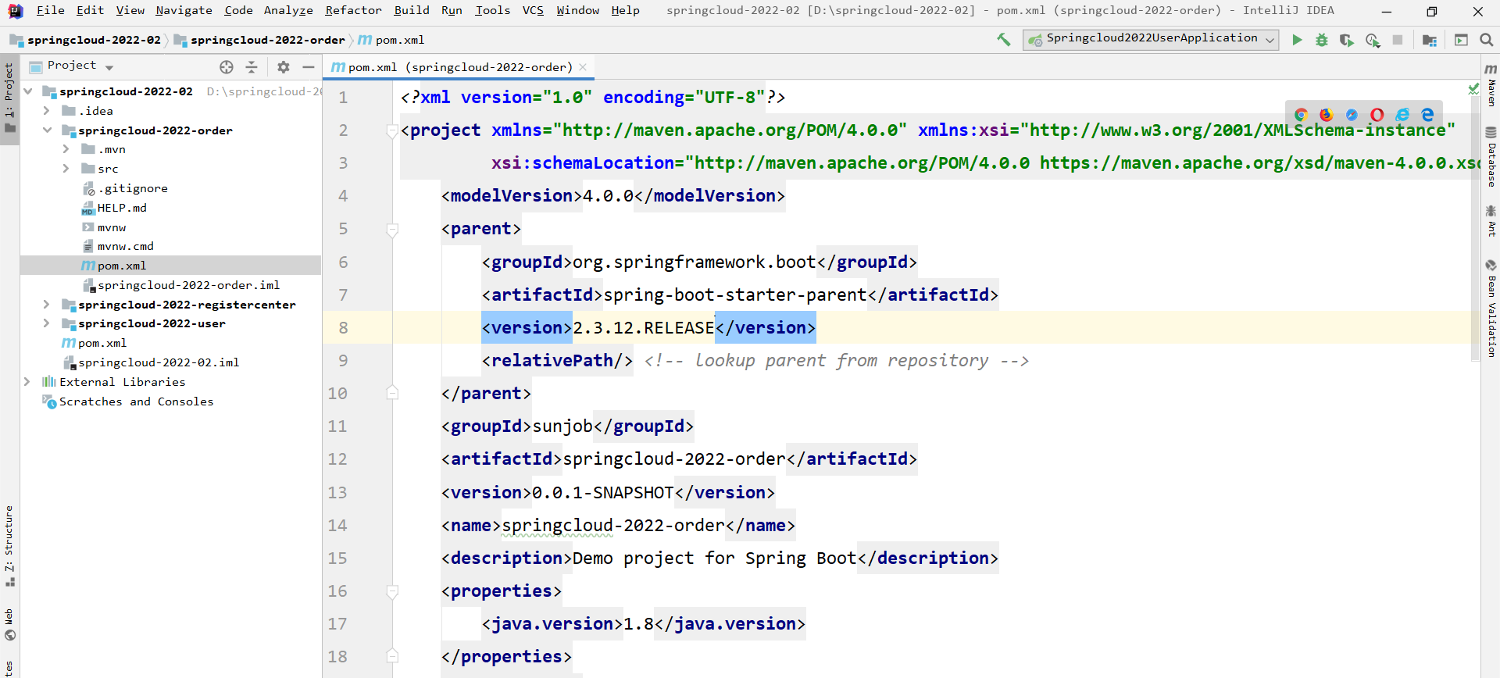1500x678 pixels.
Task: Open the Profiler run icon
Action: click(x=1373, y=40)
